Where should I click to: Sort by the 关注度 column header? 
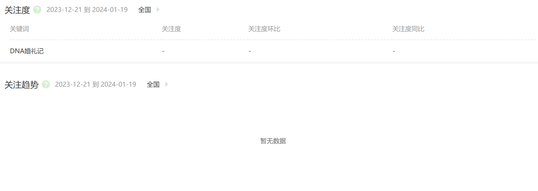click(172, 29)
